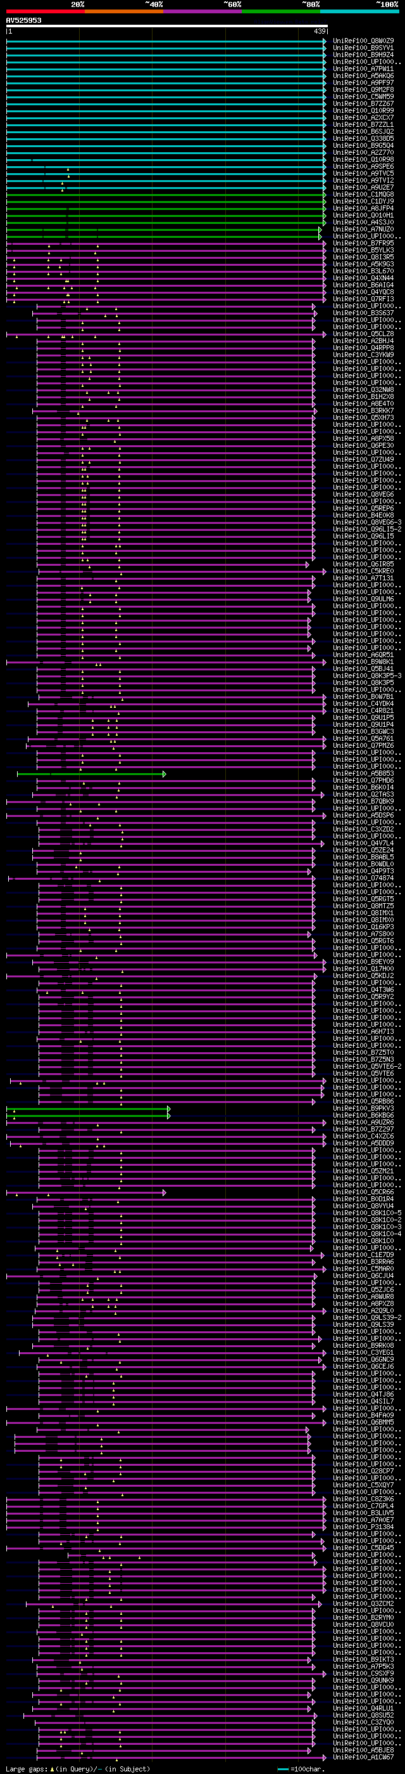Select the UniRef100_A9SPE6 label
Image resolution: width=405 pixels, height=1774 pixels.
click(364, 167)
